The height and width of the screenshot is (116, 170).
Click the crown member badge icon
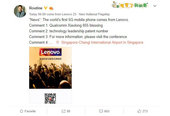point(51,8)
